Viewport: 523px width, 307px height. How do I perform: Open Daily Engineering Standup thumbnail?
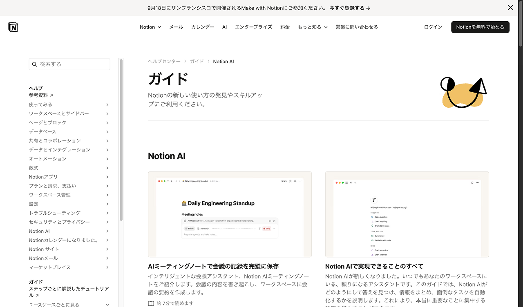(230, 214)
